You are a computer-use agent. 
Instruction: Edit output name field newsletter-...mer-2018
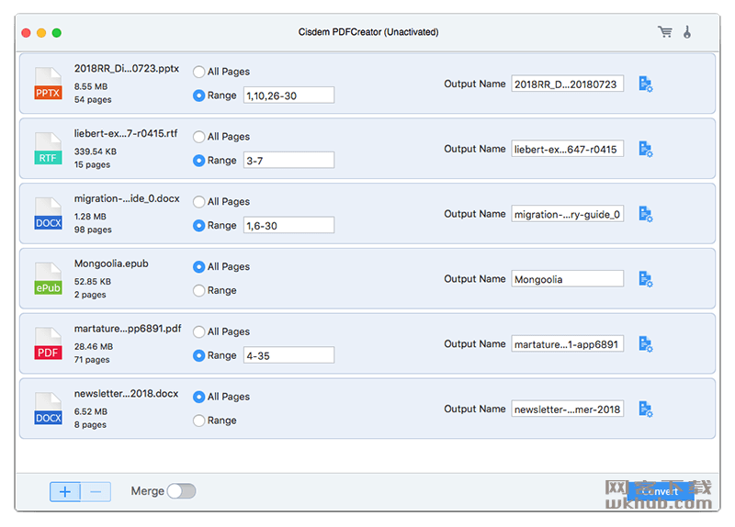click(567, 409)
